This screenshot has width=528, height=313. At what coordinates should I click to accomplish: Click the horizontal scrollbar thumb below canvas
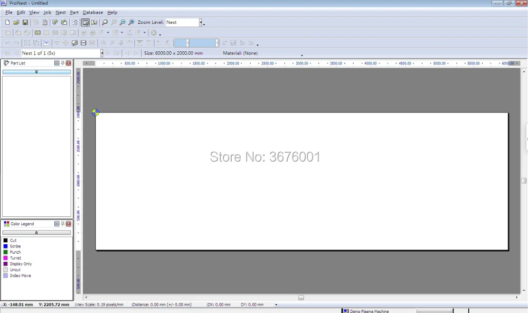point(301,298)
